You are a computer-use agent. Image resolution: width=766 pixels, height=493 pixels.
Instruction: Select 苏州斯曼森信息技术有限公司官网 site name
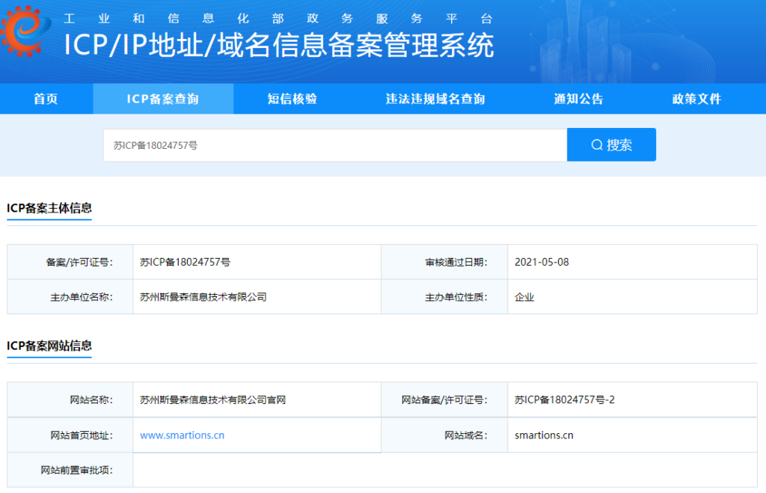click(x=212, y=400)
